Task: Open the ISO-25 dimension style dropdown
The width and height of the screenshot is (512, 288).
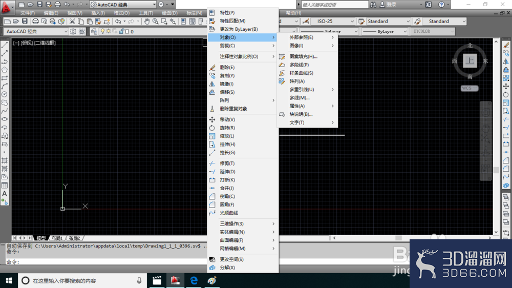Action: coord(333,21)
